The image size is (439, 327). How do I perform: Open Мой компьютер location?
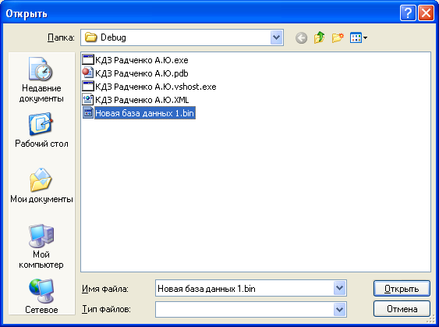pos(41,247)
